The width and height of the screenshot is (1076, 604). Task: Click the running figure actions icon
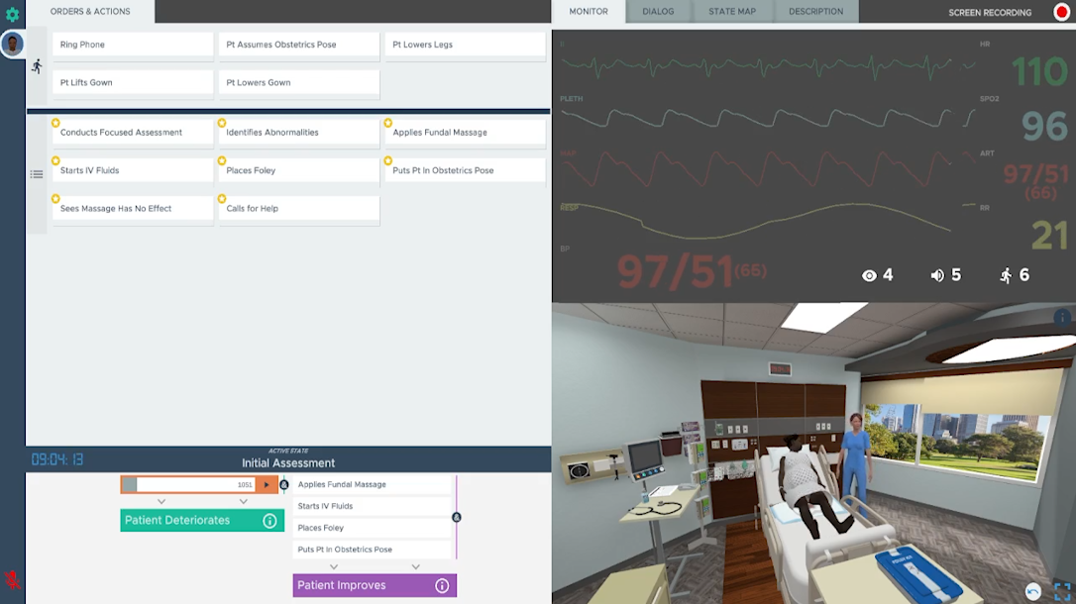(x=37, y=66)
